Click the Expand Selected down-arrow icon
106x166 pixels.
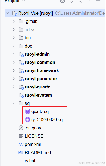(71, 2)
